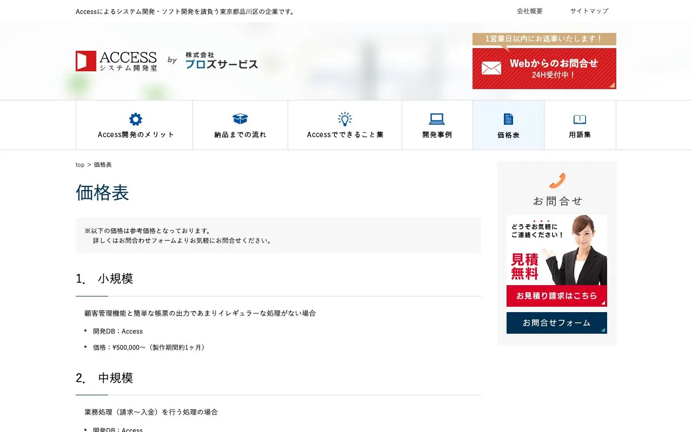692x432 pixels.
Task: Click the 株式会社プロズサービス company logo
Action: coord(222,61)
